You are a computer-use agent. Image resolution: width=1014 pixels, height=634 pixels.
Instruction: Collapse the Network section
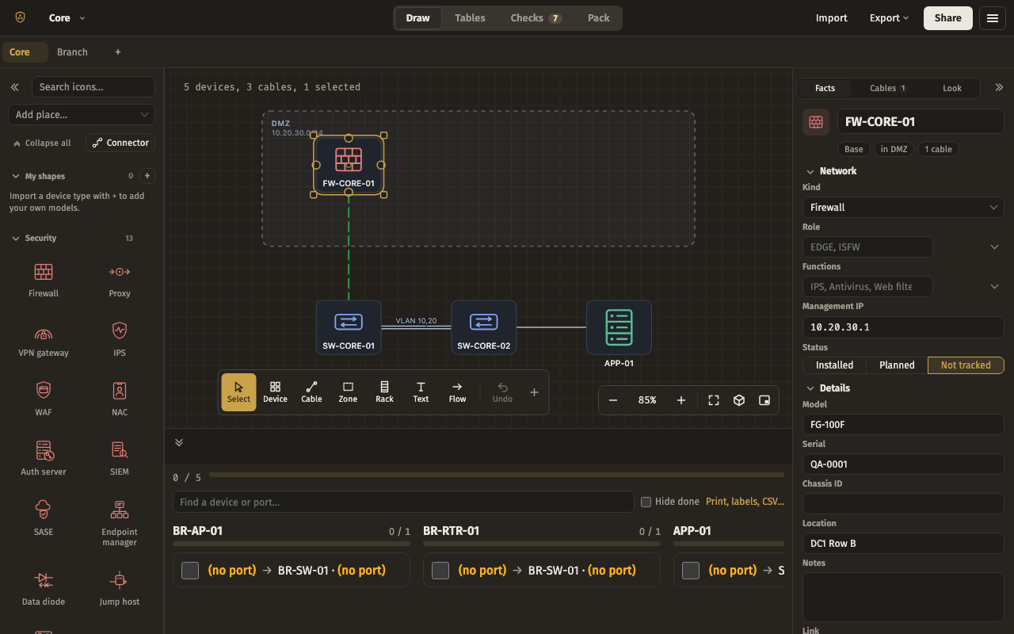[810, 171]
